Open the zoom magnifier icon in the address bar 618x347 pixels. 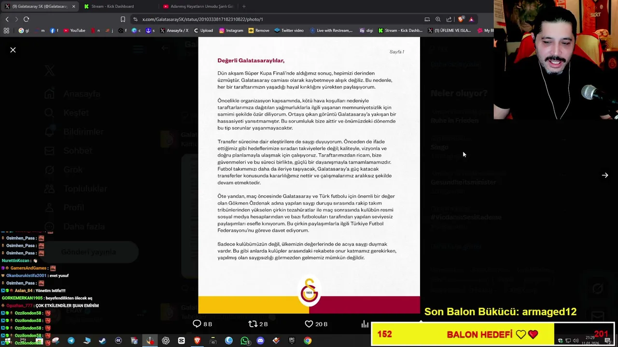[x=438, y=19]
